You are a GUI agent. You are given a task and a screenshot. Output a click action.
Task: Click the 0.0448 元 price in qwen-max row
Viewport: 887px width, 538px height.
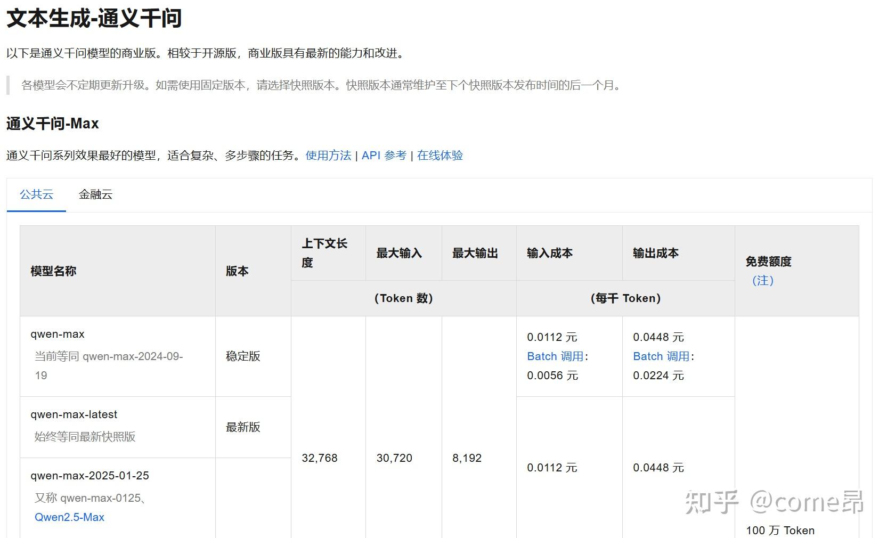point(658,337)
